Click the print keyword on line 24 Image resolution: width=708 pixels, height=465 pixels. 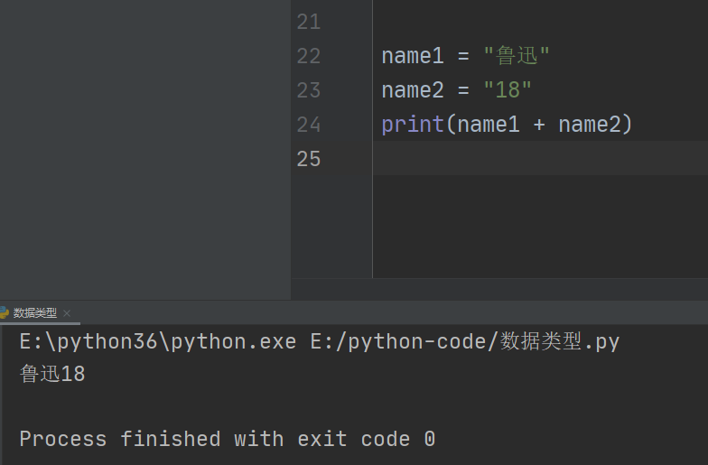(413, 125)
